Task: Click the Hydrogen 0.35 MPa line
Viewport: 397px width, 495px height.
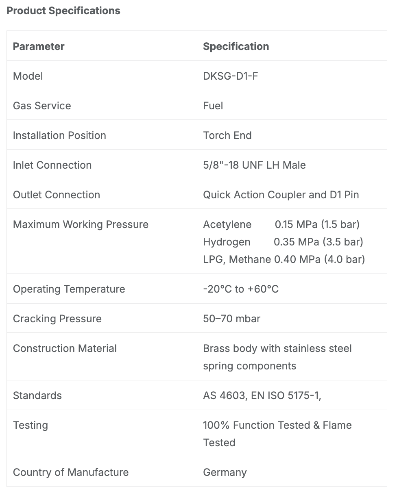Action: (x=283, y=242)
